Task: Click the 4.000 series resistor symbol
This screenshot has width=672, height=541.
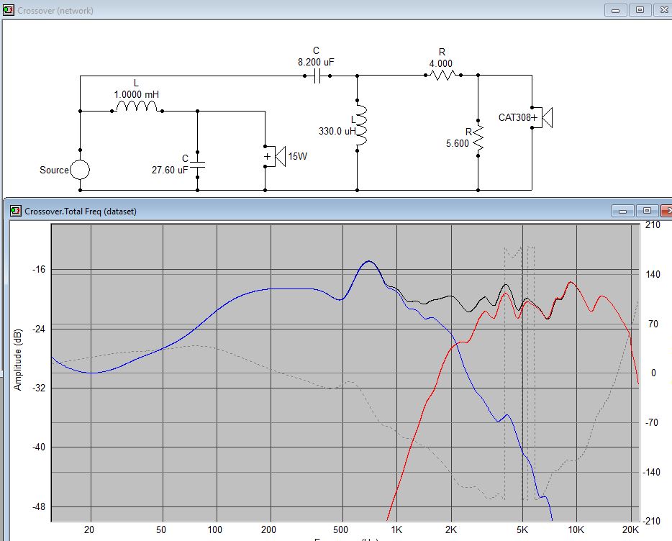Action: tap(442, 75)
